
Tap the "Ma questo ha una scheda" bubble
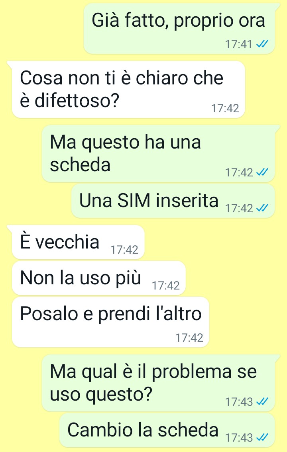click(x=158, y=153)
